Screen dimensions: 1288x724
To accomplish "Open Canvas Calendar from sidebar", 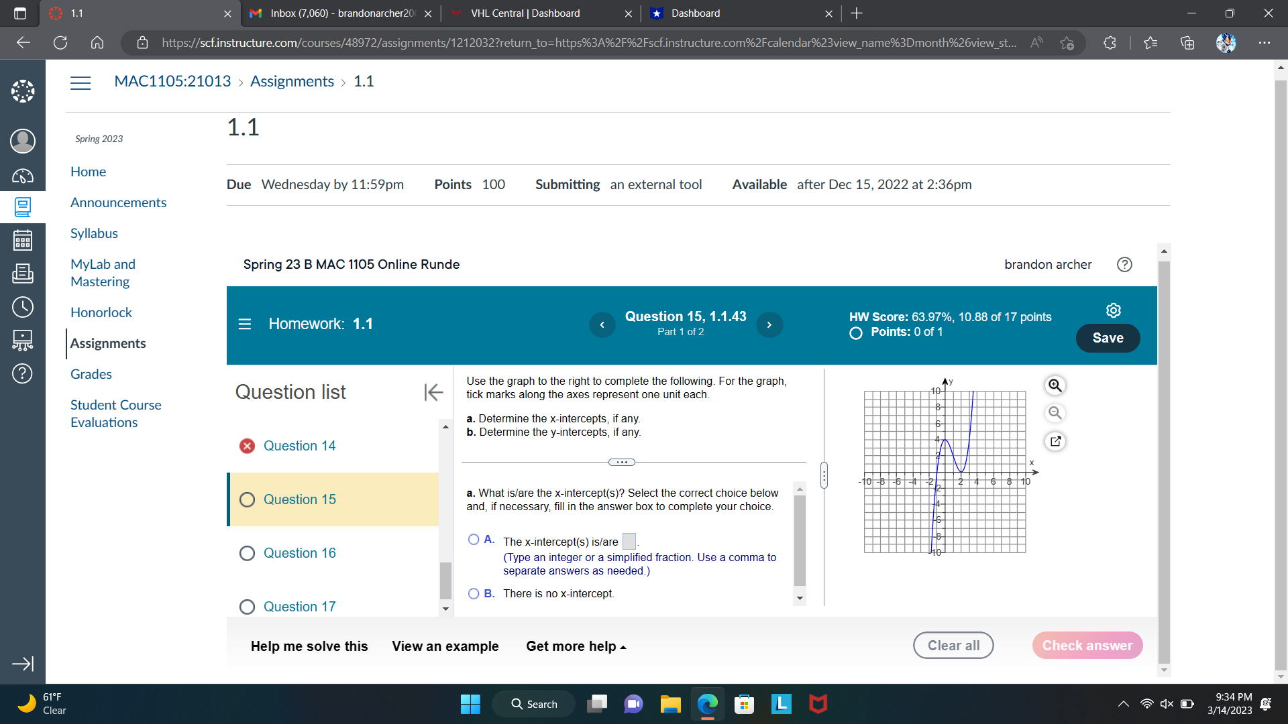I will [x=23, y=240].
